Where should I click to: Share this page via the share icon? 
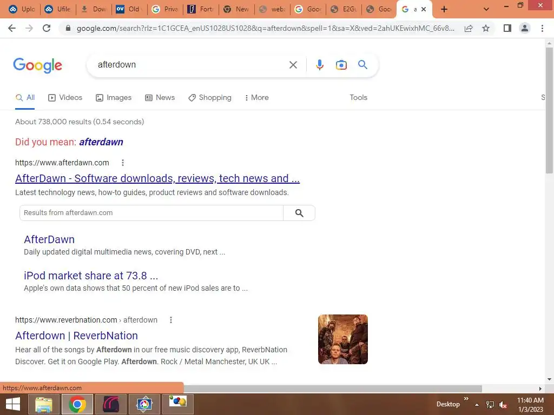(x=469, y=28)
